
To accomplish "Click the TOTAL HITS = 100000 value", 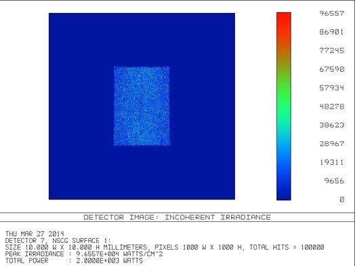I will (x=287, y=247).
